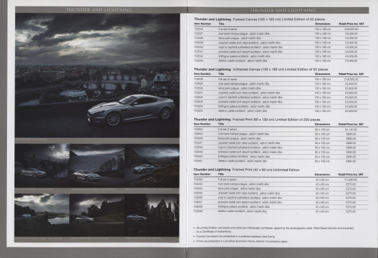Select the £18,000.00 full set price
This screenshot has width=378, height=258.
click(350, 79)
